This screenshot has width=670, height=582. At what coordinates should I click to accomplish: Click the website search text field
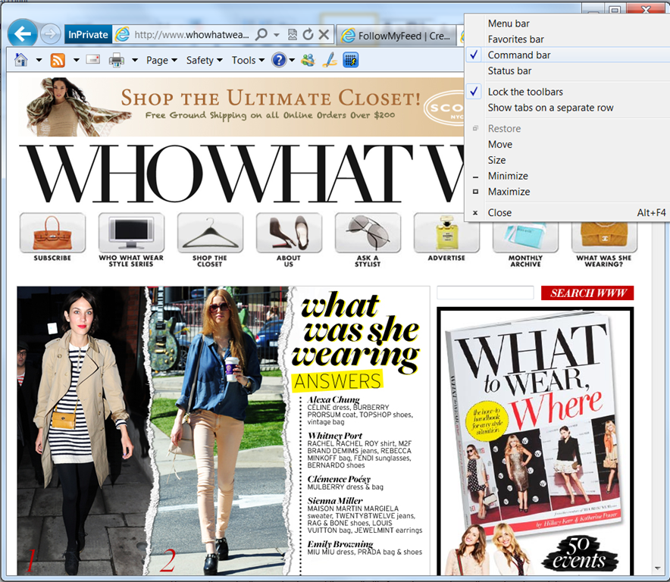(x=485, y=293)
